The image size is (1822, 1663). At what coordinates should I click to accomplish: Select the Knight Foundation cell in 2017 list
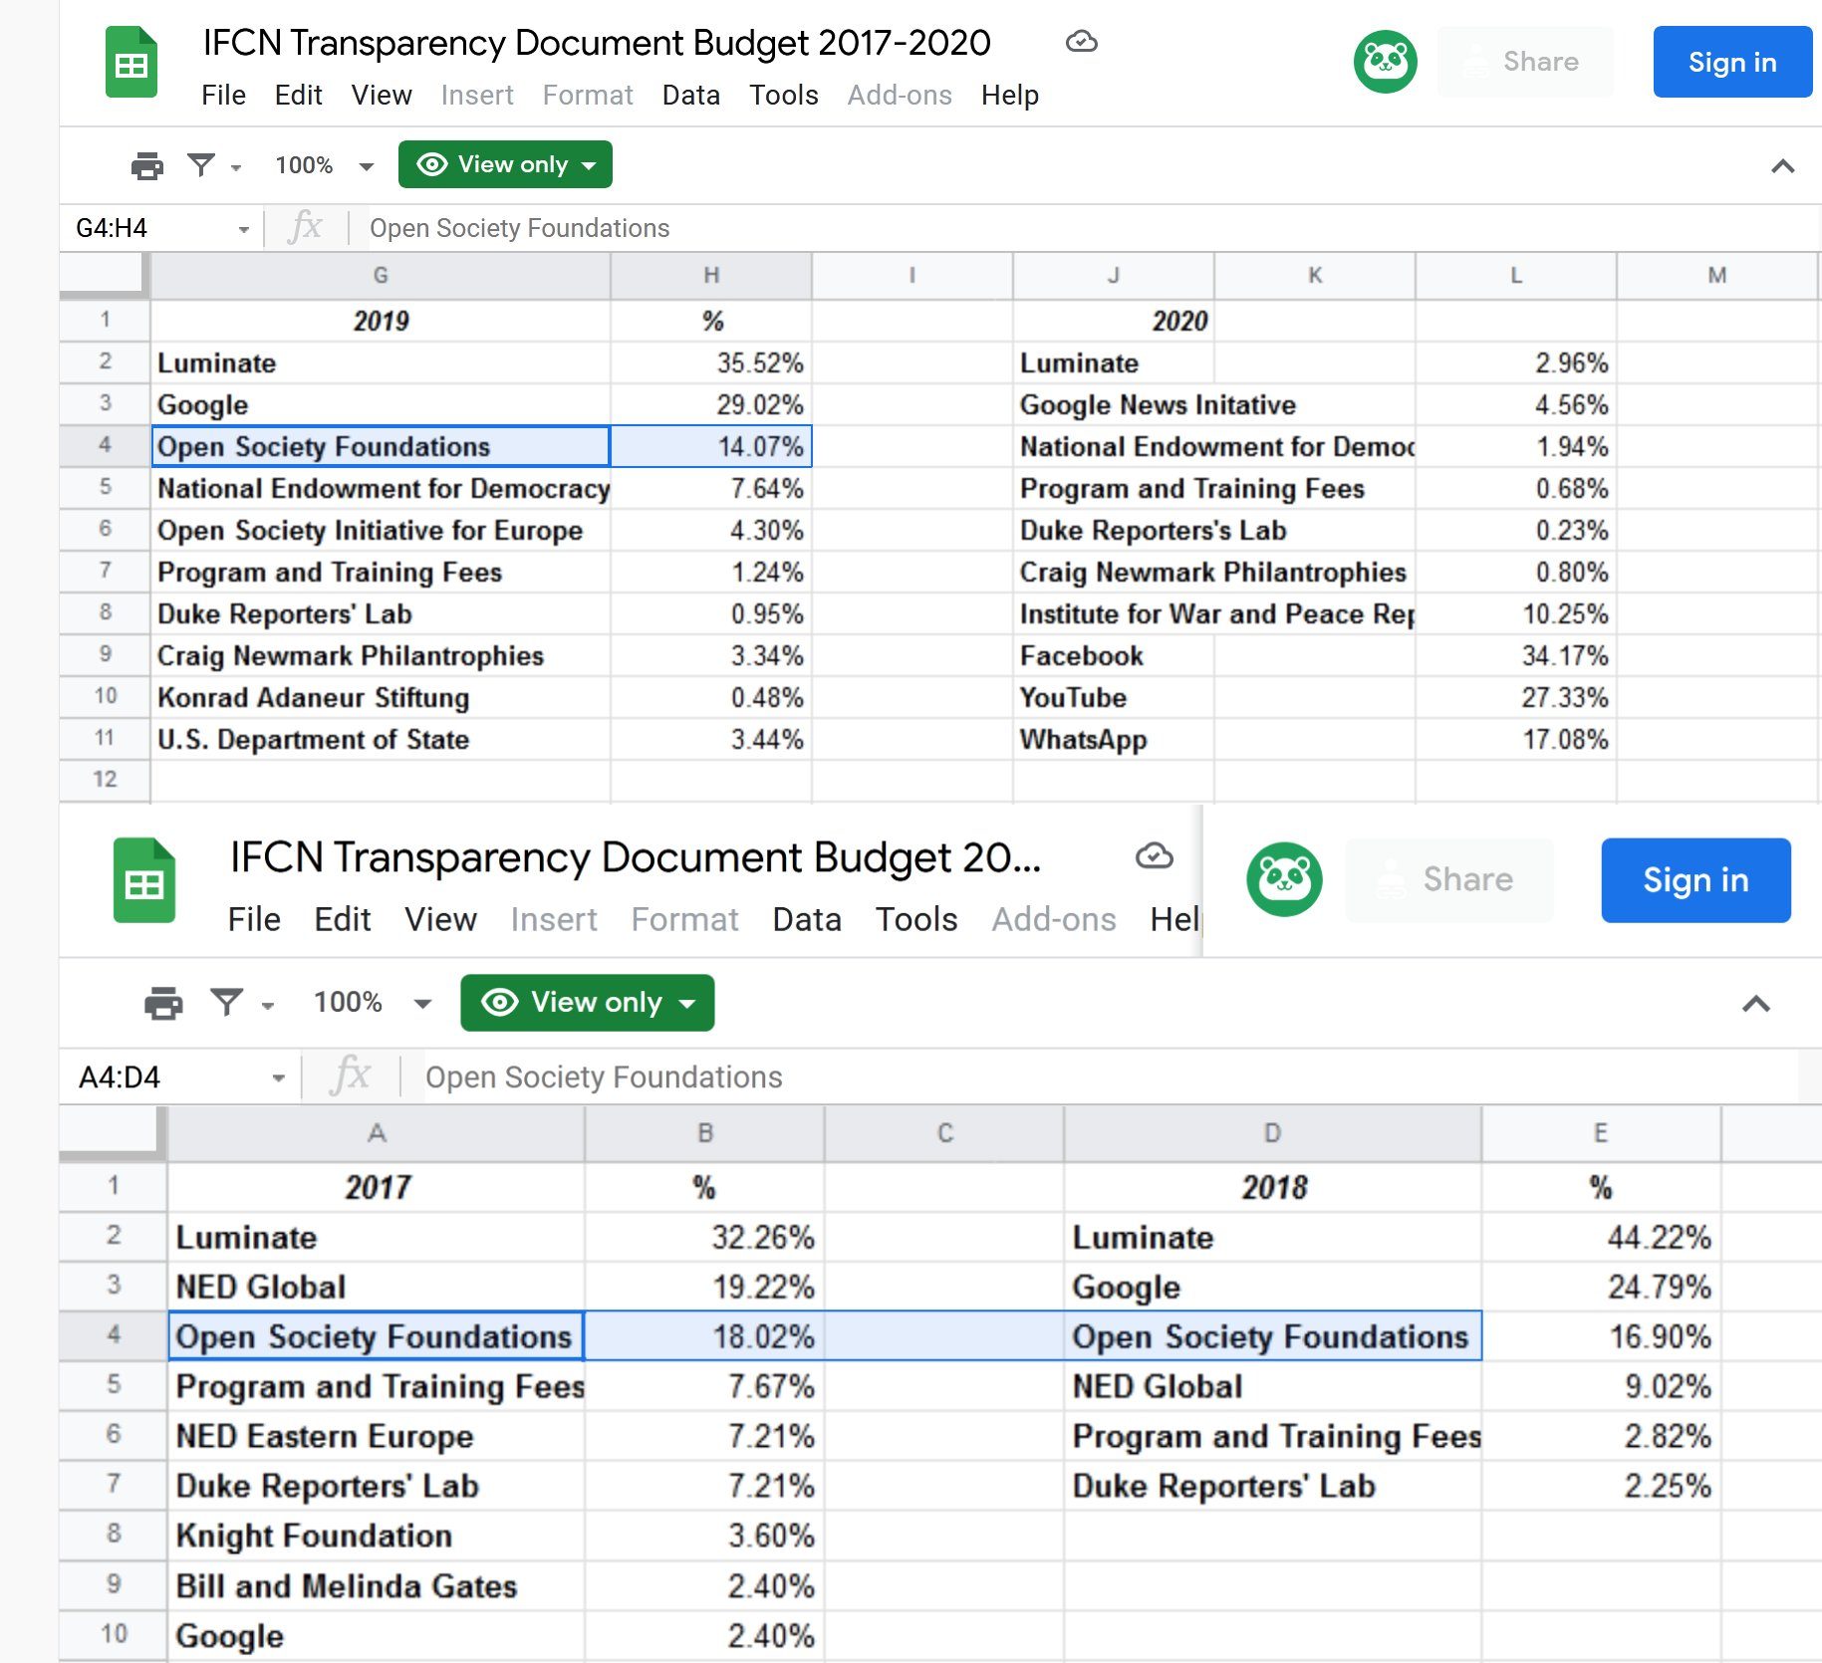376,1536
